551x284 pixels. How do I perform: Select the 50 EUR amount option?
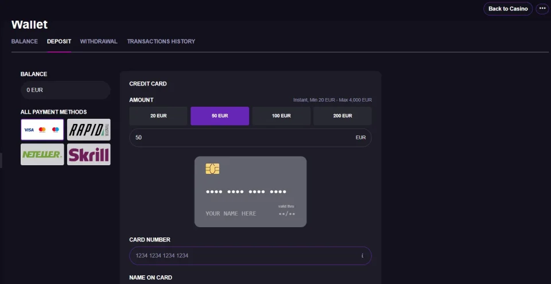[x=220, y=116]
